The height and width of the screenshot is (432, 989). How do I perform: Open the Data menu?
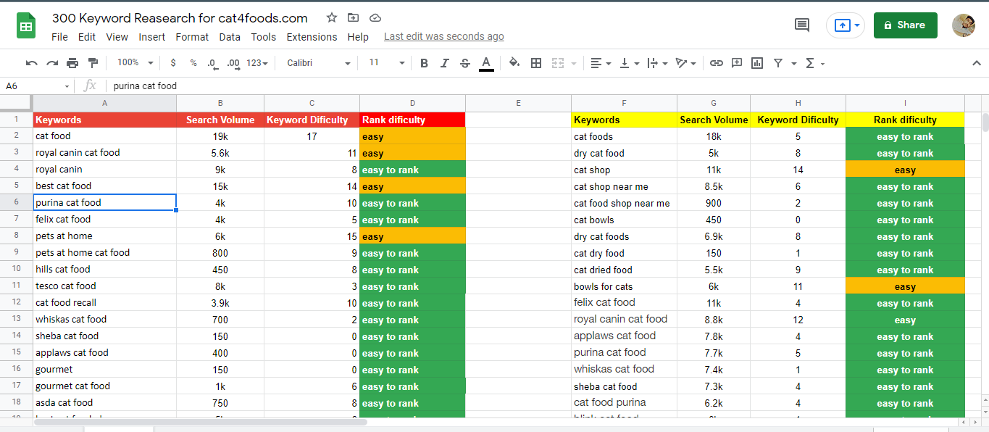(230, 37)
